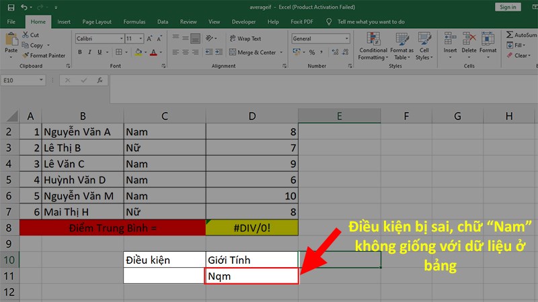This screenshot has height=302, width=538.
Task: Click the Fill button in Editing
Action: pos(516,45)
